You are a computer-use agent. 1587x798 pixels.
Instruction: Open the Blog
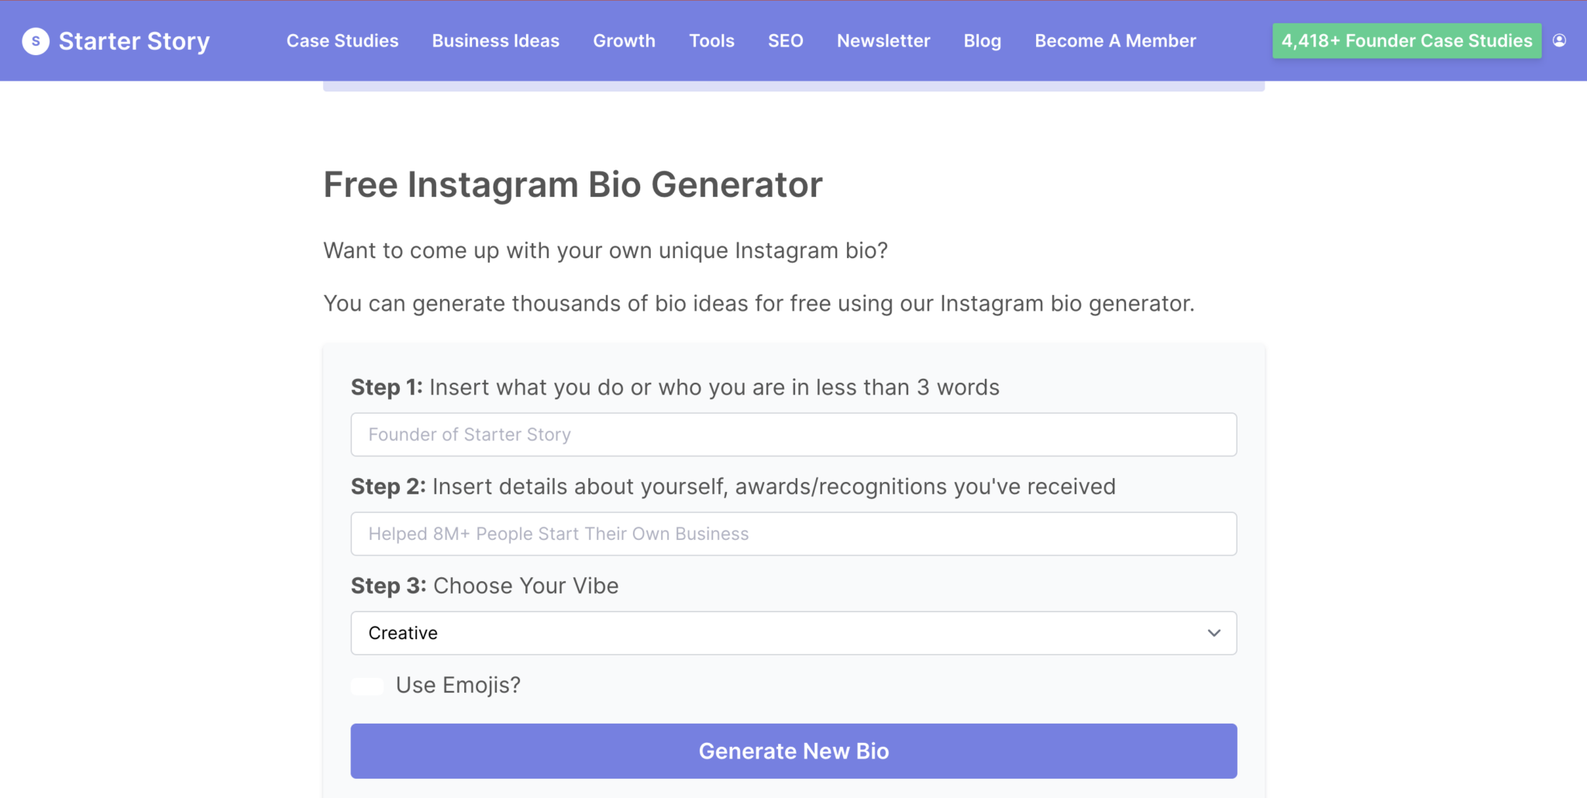981,41
